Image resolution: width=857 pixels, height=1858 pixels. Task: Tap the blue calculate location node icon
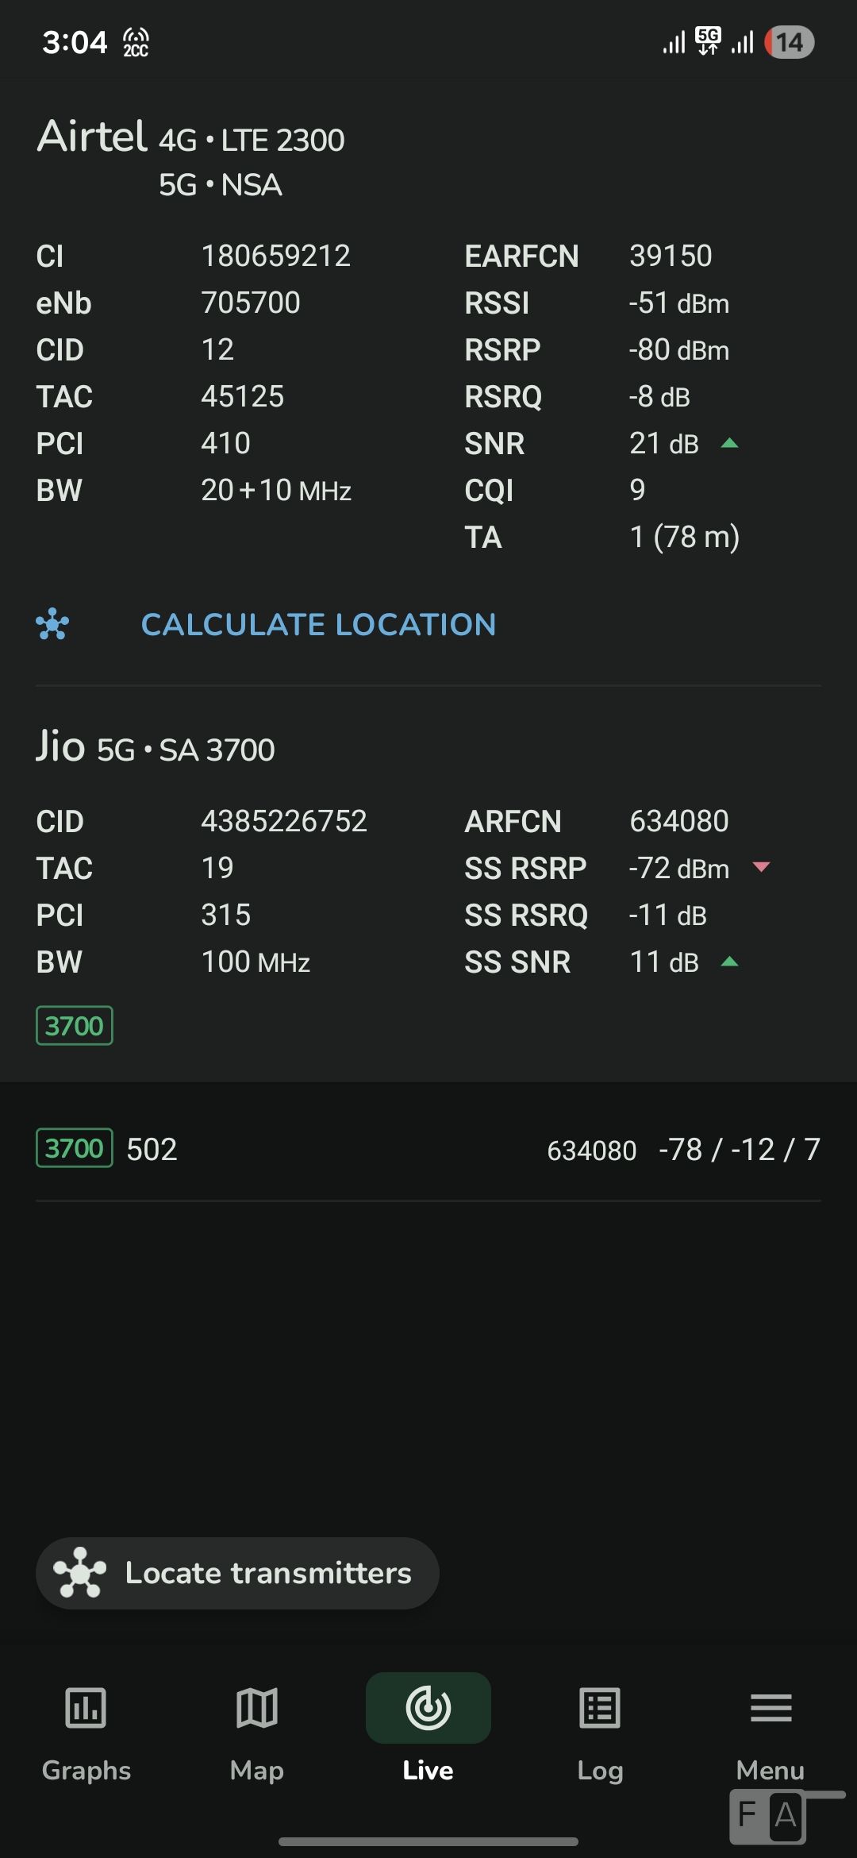coord(52,624)
